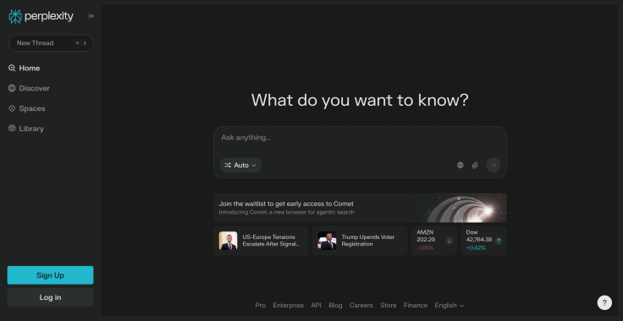Open the Blog footer link
Viewport: 623px width, 321px height.
[x=335, y=306]
